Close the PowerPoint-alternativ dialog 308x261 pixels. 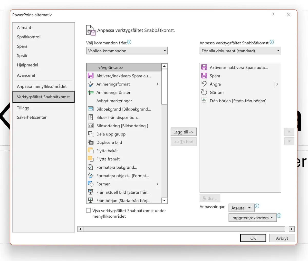tap(289, 15)
